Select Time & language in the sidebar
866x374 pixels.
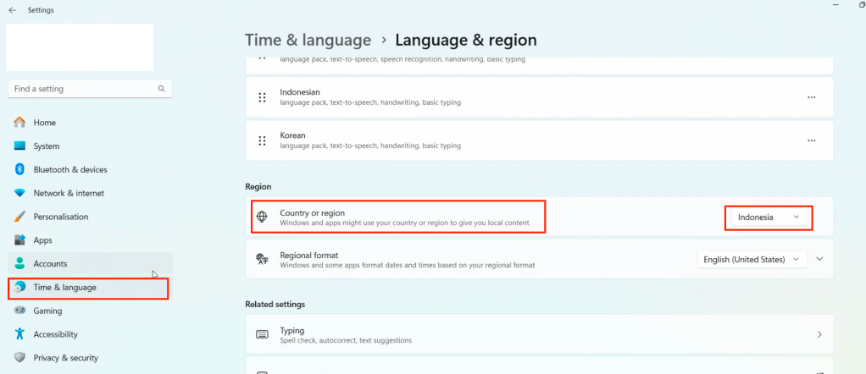click(65, 288)
